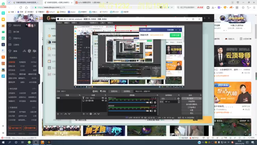This screenshot has width=257, height=145.
Task: Open mic/Aux audio settings gear in mixer
Action: (x=155, y=102)
